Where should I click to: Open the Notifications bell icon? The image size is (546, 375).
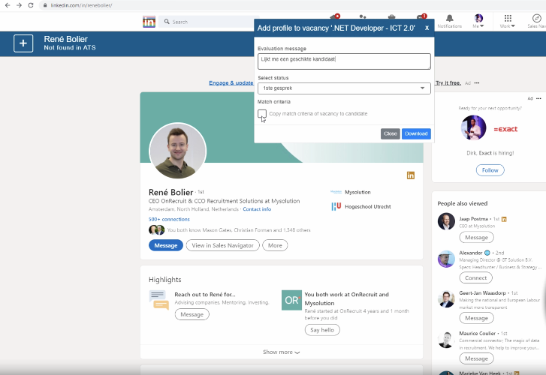pos(449,20)
